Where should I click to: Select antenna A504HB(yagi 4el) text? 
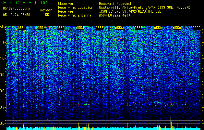(x=114, y=15)
